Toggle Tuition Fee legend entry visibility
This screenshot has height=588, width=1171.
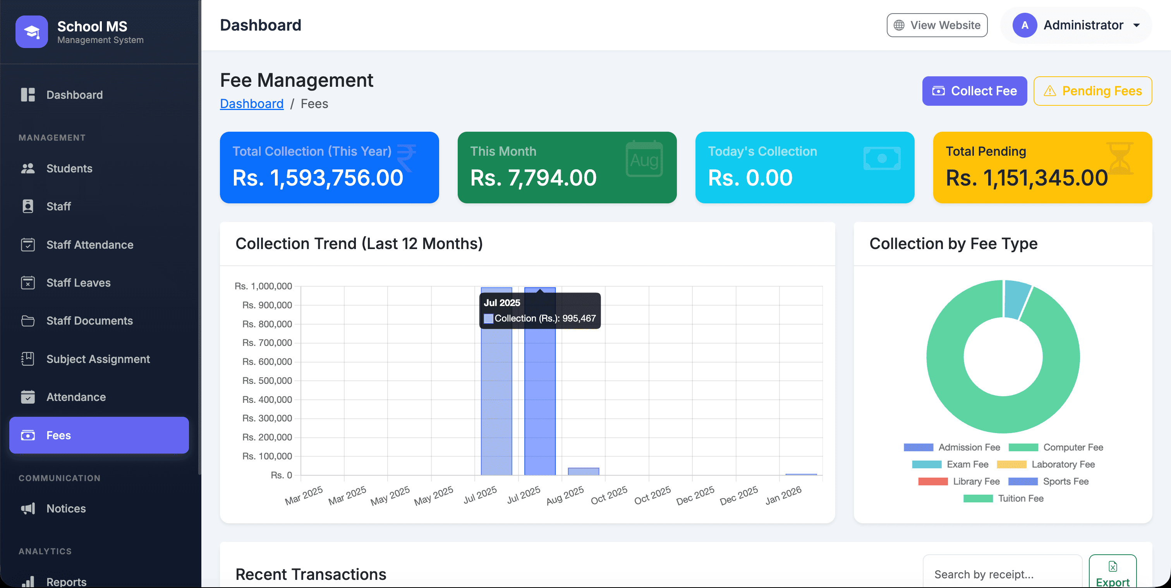(x=1004, y=499)
